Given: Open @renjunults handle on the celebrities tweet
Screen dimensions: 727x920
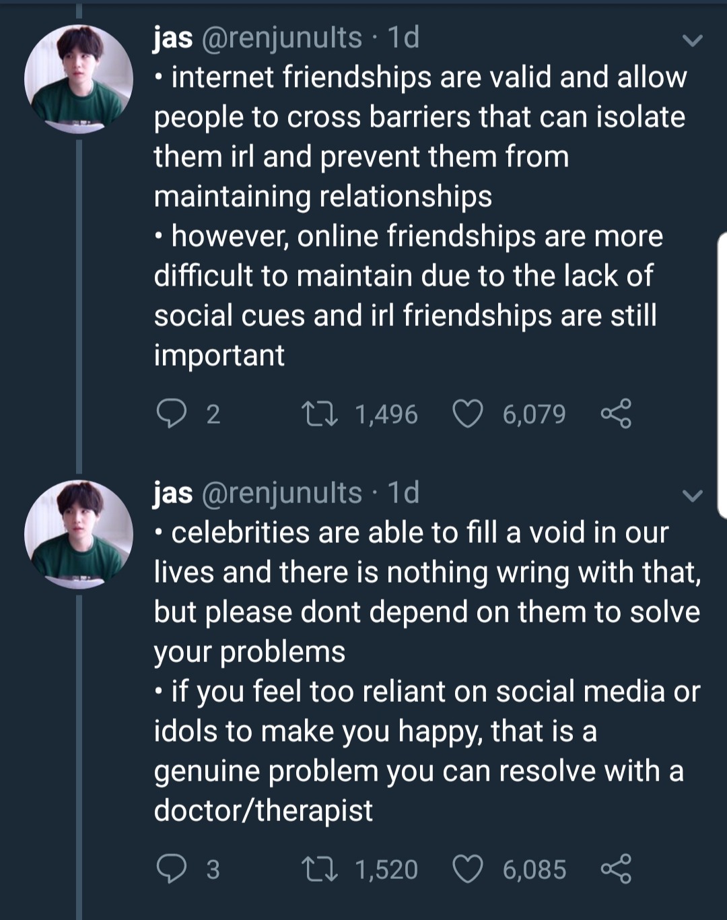Looking at the screenshot, I should pyautogui.click(x=282, y=494).
